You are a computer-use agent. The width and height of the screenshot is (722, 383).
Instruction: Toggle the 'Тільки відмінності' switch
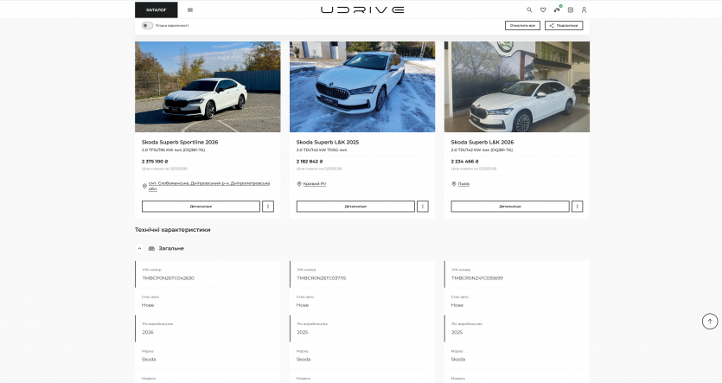pyautogui.click(x=147, y=25)
